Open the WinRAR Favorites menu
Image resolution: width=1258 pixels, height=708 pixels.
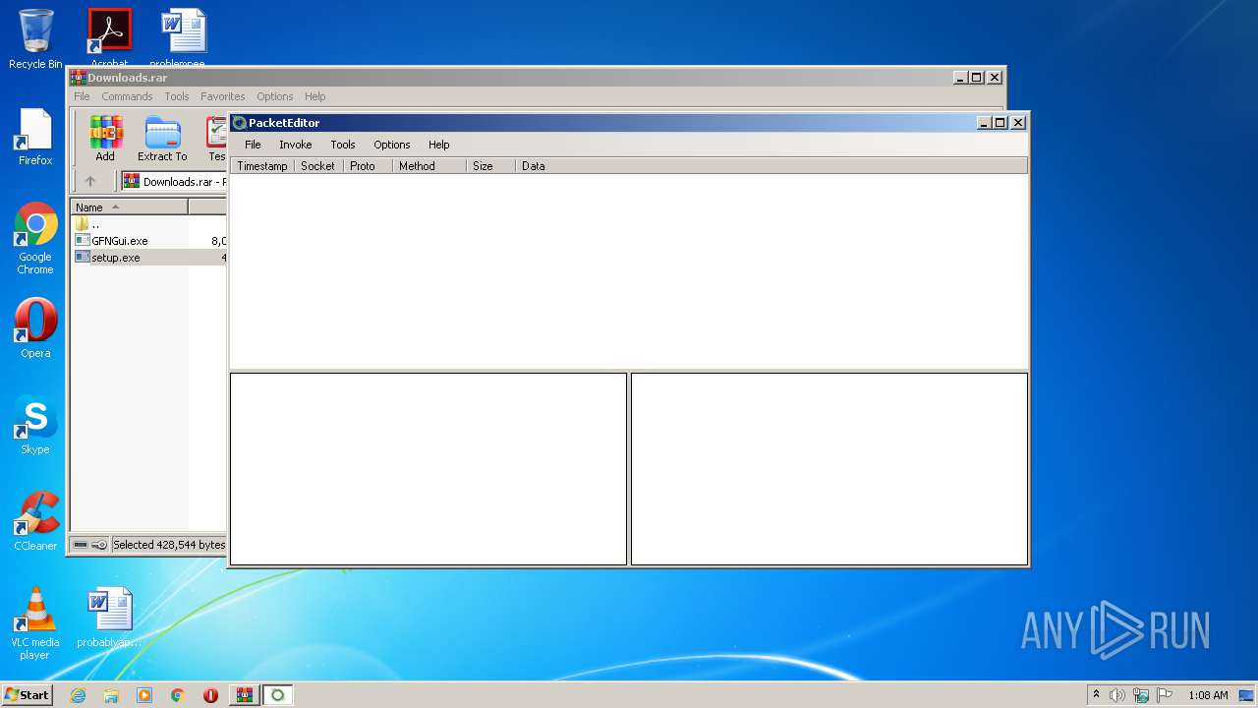click(x=223, y=96)
